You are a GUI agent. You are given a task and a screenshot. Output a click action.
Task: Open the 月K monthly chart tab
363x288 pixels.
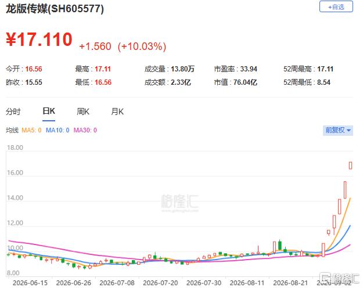coord(117,111)
